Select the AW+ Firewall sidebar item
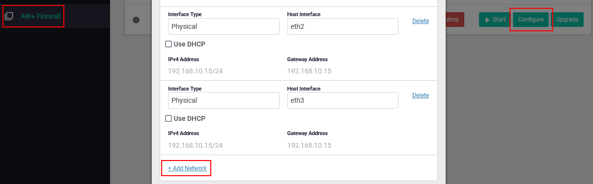The image size is (593, 184). (40, 16)
